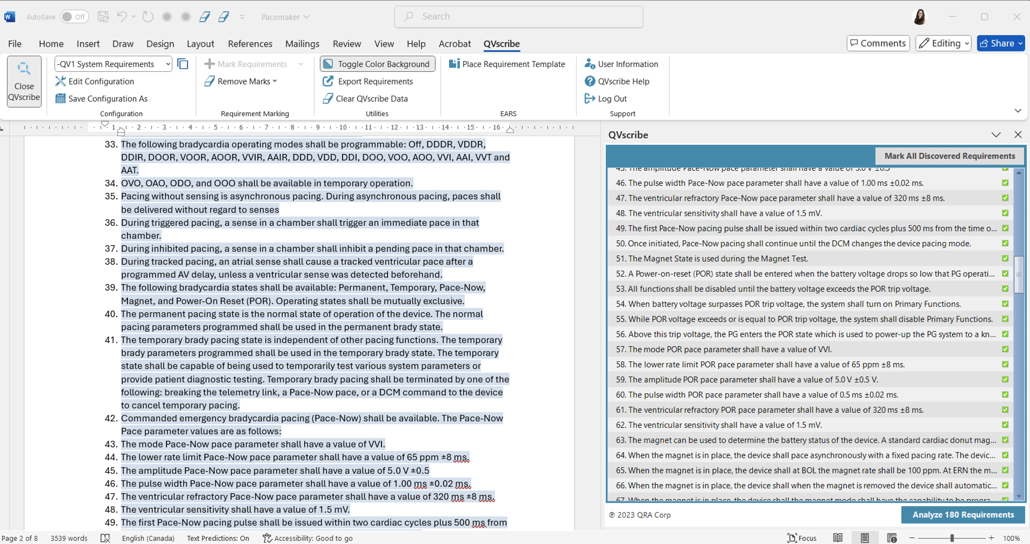Click the Close QVscribe button
The image size is (1030, 544).
24,81
